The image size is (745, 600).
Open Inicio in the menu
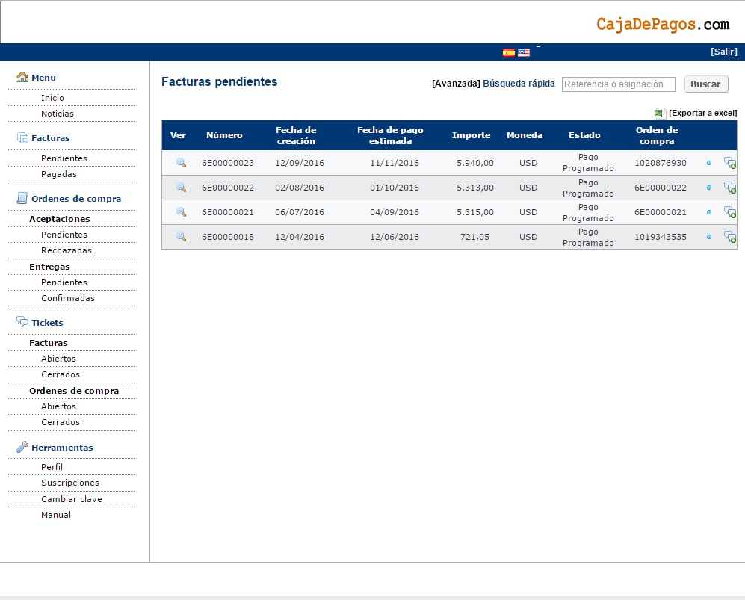pos(52,98)
